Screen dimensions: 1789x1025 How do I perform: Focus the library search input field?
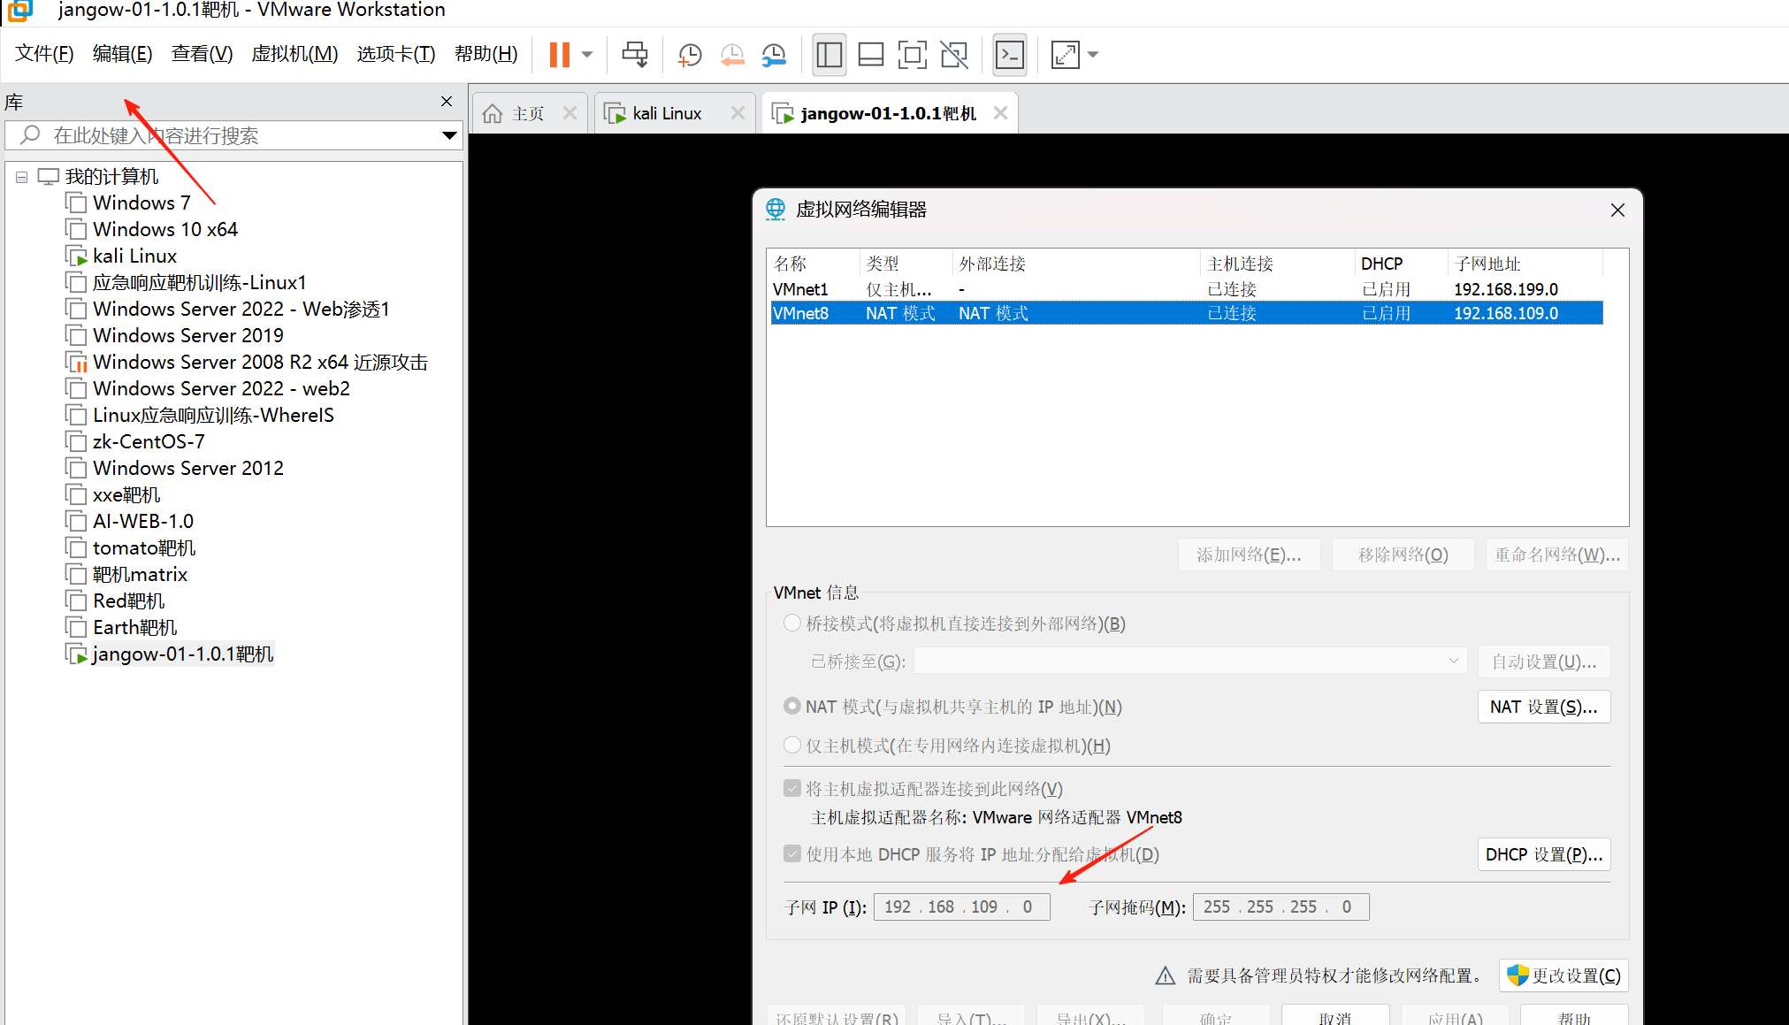pyautogui.click(x=234, y=135)
